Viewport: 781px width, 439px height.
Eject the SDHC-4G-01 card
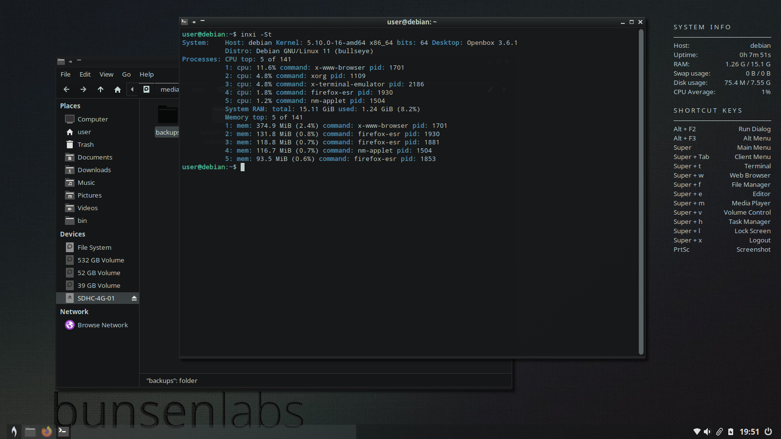(134, 298)
